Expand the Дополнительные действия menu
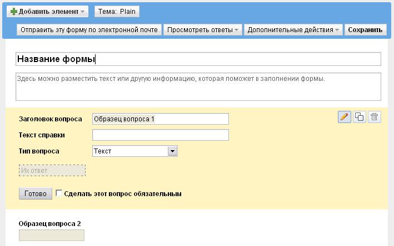This screenshot has height=246, width=394. 293,30
